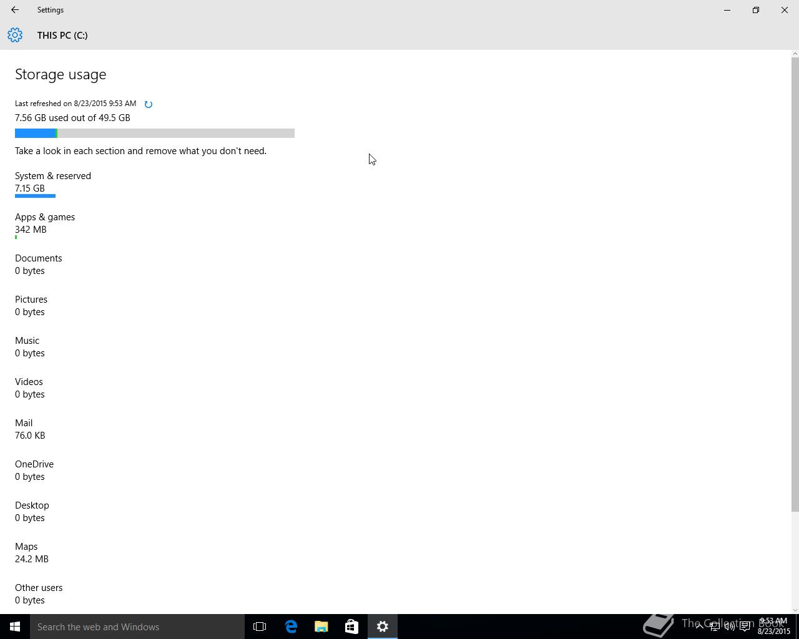The image size is (799, 639).
Task: Open Videos storage section
Action: tap(29, 388)
